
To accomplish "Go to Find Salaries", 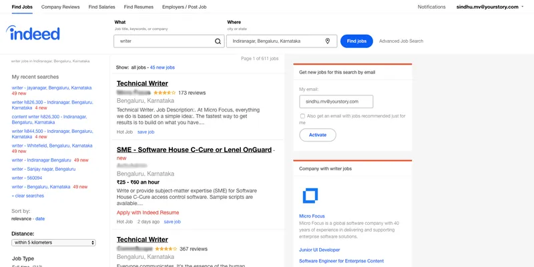I will (101, 7).
